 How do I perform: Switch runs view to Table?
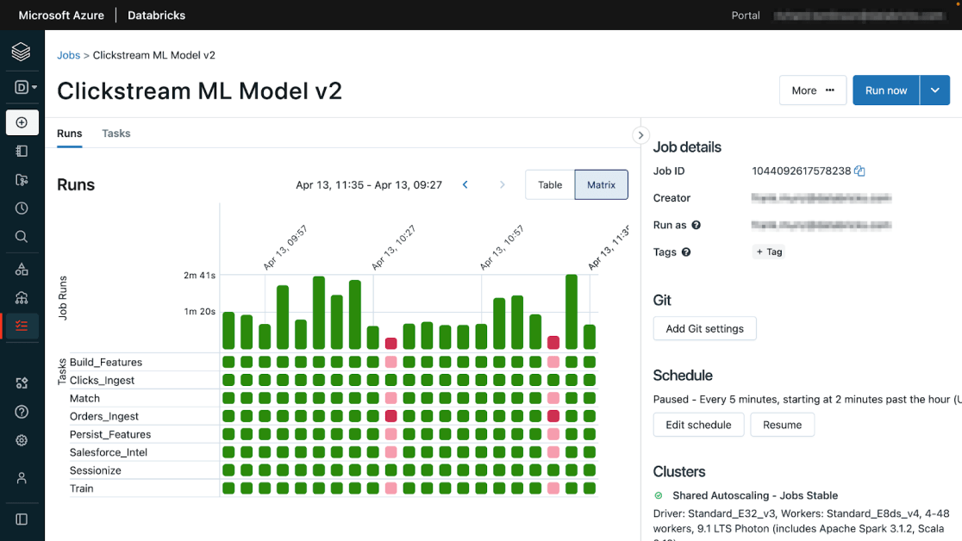550,184
